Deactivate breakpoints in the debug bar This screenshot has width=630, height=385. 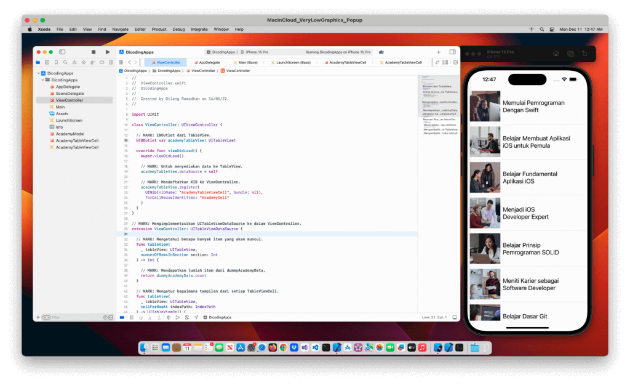coord(122,317)
